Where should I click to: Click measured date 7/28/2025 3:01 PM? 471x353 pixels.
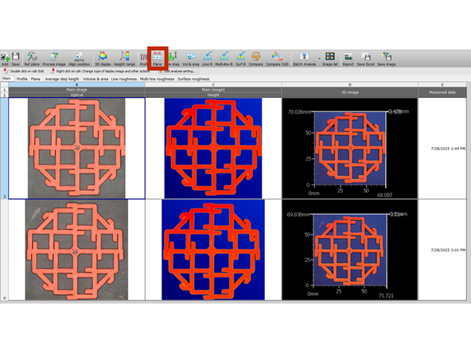tap(448, 250)
